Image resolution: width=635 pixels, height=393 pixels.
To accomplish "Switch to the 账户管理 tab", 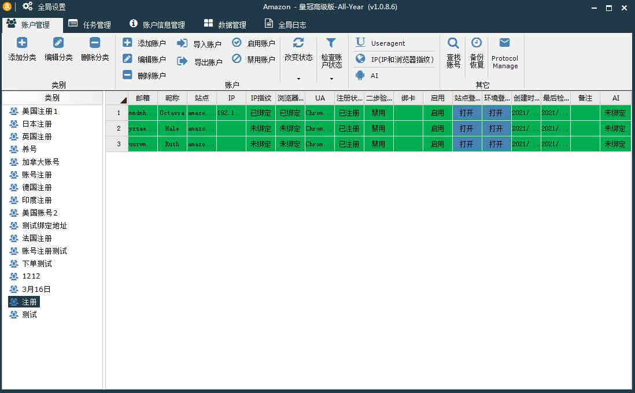I will coord(32,25).
